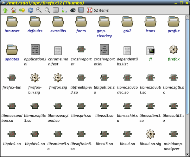The image size is (190, 157).
Task: Click the bookmarks jump icon
Action: [22, 10]
